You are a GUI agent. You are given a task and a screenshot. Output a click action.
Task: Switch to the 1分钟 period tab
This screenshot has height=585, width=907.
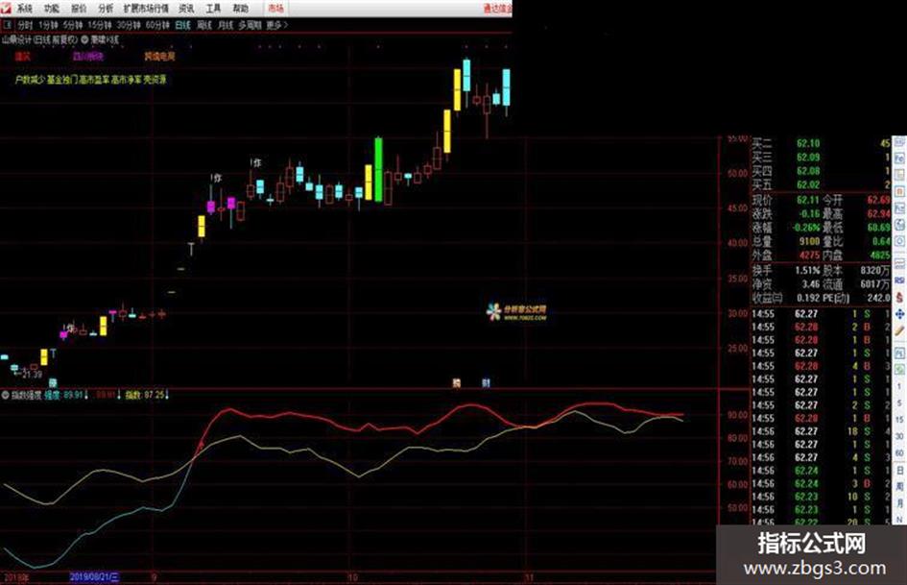point(48,25)
